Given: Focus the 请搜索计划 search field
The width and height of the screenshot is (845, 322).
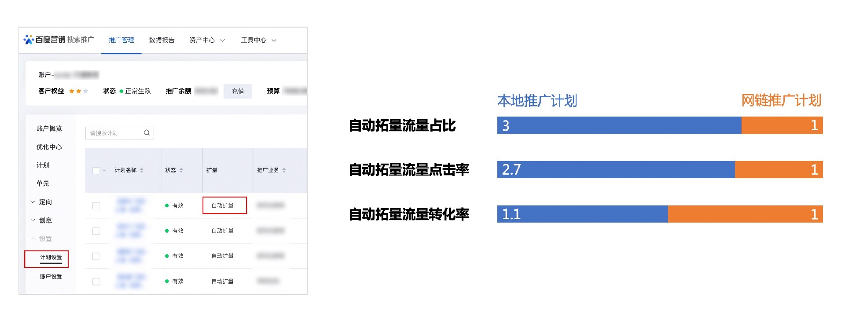Looking at the screenshot, I should 114,133.
